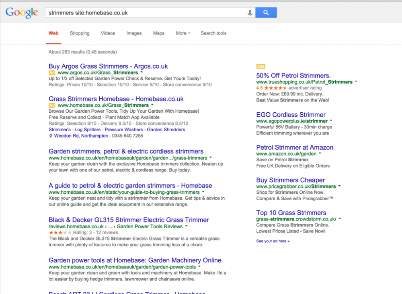Open EGO Cordless Strimmer ad
Screen dimensions: 402x294
tap(291, 115)
